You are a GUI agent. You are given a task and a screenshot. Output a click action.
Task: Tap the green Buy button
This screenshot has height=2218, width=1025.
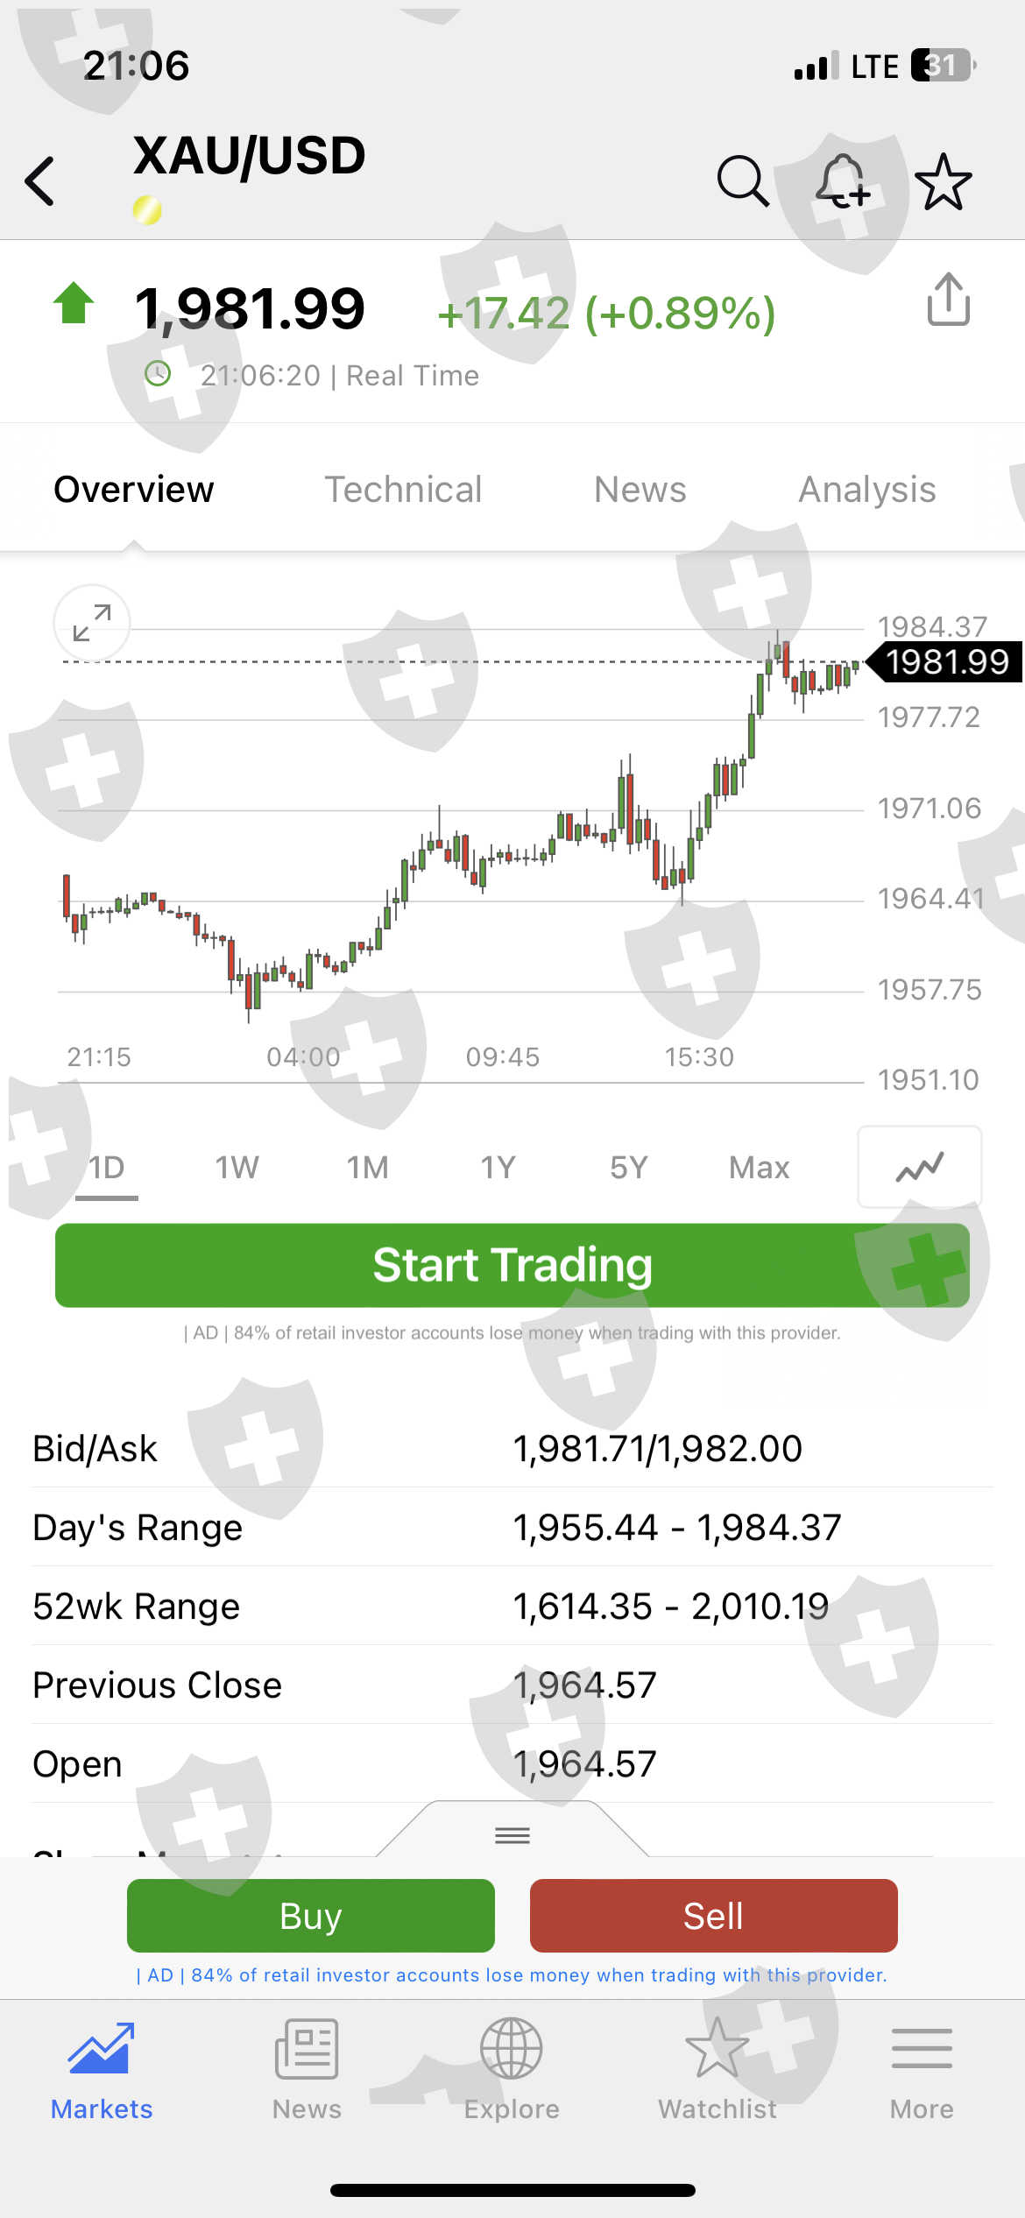pyautogui.click(x=311, y=1916)
